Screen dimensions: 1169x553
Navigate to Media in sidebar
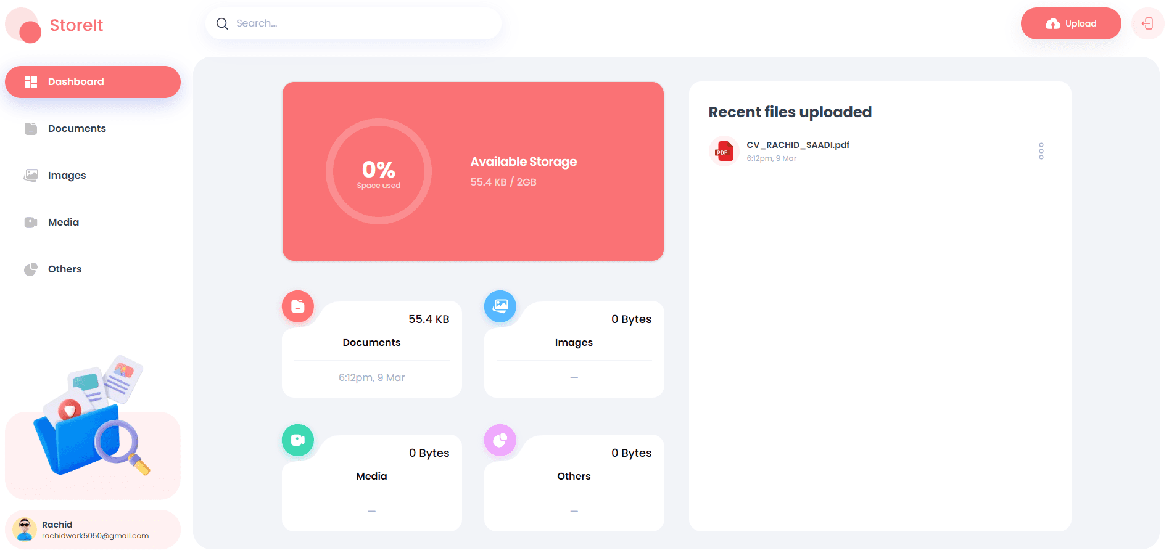point(63,223)
